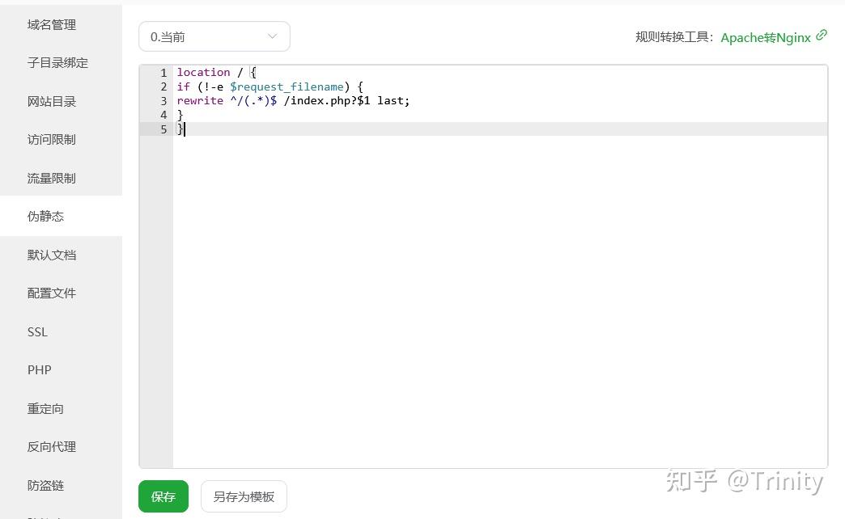Open the PHP settings section
Image resolution: width=845 pixels, height=519 pixels.
[x=39, y=369]
